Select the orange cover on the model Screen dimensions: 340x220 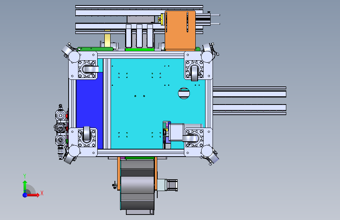(x=180, y=30)
